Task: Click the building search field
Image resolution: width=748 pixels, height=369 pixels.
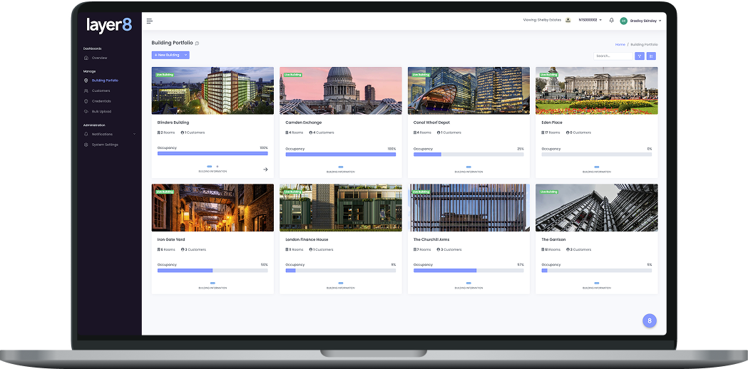Action: tap(613, 56)
